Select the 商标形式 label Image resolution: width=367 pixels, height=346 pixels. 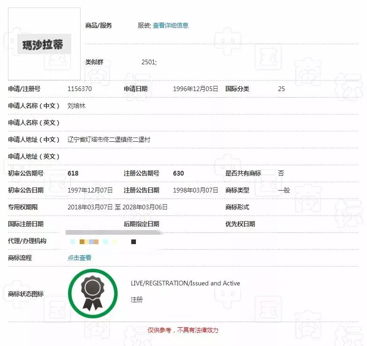237,207
